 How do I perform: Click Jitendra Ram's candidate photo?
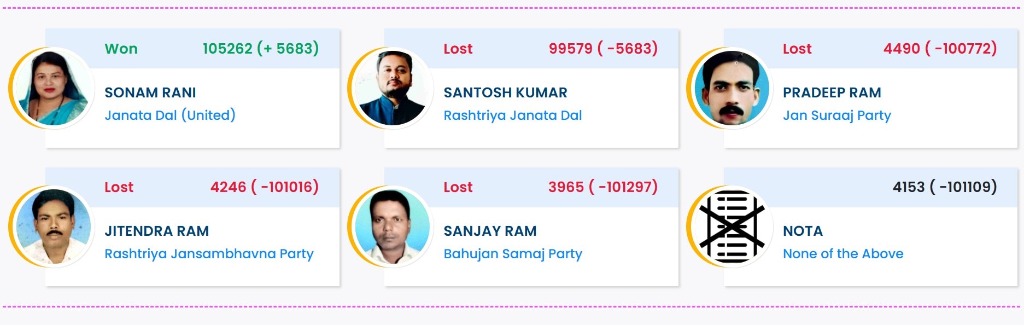coord(52,227)
